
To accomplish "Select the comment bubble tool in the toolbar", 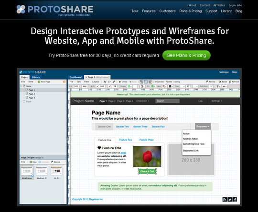I will (x=109, y=82).
